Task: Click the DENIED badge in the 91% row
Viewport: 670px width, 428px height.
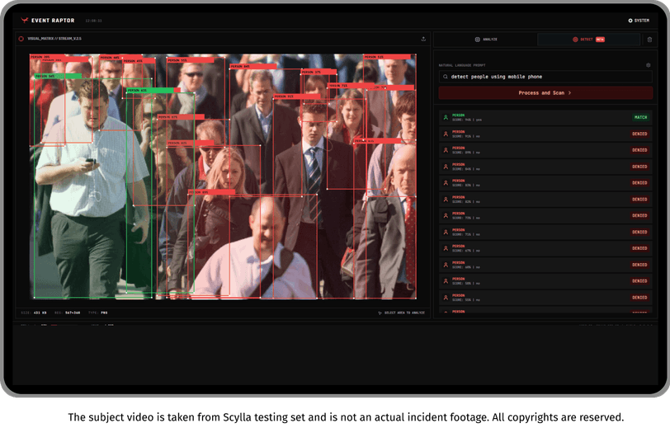Action: click(x=639, y=134)
